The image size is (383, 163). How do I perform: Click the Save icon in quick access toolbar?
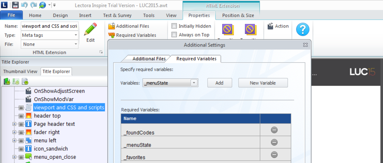pyautogui.click(x=15, y=5)
